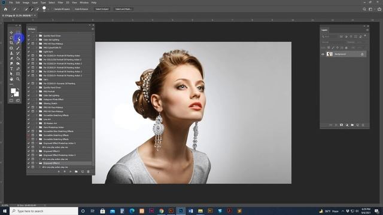Open the layer blend mode dropdown
This screenshot has width=383, height=215.
coord(333,42)
